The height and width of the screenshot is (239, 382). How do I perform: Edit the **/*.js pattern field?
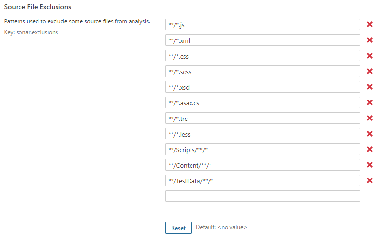pos(262,24)
